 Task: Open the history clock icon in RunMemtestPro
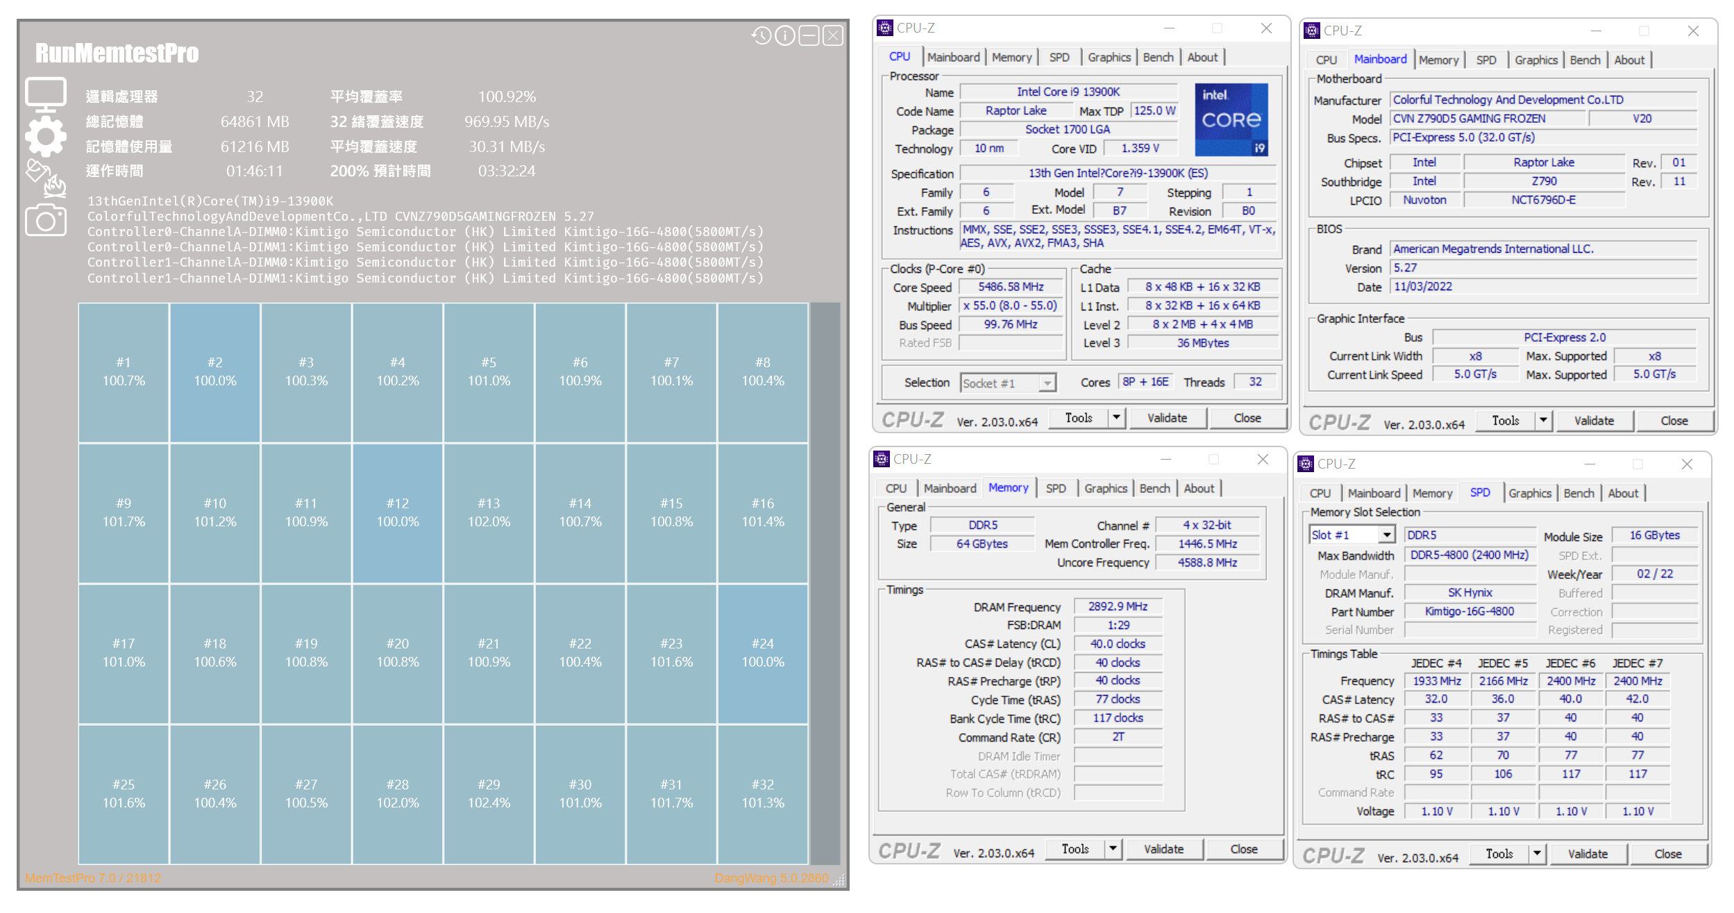[761, 35]
